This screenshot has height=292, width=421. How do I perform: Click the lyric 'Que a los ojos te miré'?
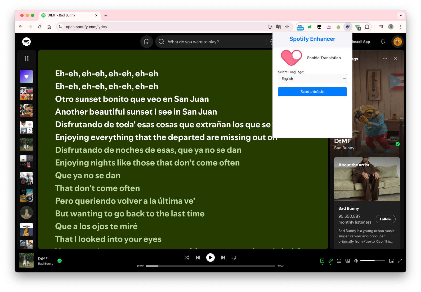(96, 226)
